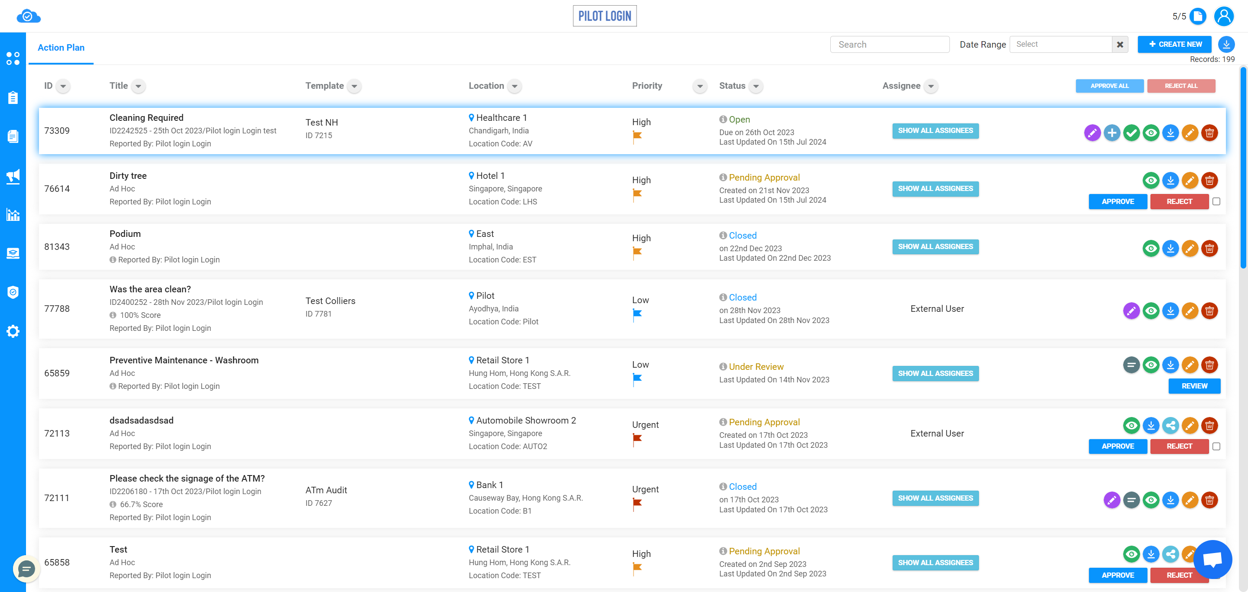The height and width of the screenshot is (592, 1248).
Task: Click the vertical scrollbar thumb
Action: pos(1243,168)
